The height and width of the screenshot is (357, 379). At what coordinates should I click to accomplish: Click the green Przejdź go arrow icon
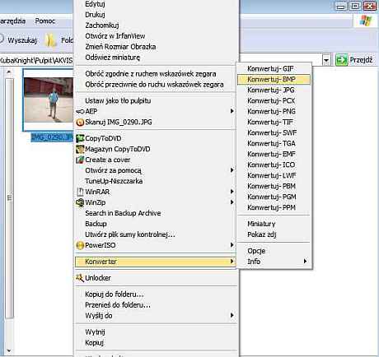pyautogui.click(x=342, y=60)
